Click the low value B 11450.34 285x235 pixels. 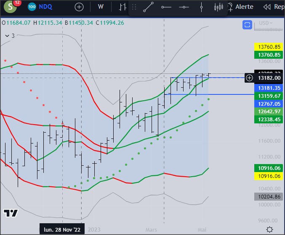[x=79, y=23]
